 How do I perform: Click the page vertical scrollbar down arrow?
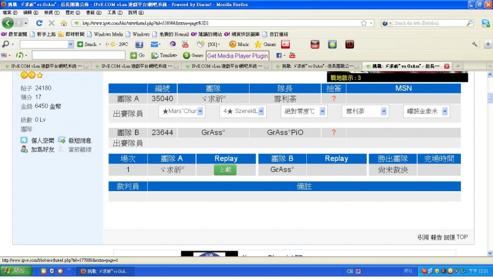click(x=489, y=253)
